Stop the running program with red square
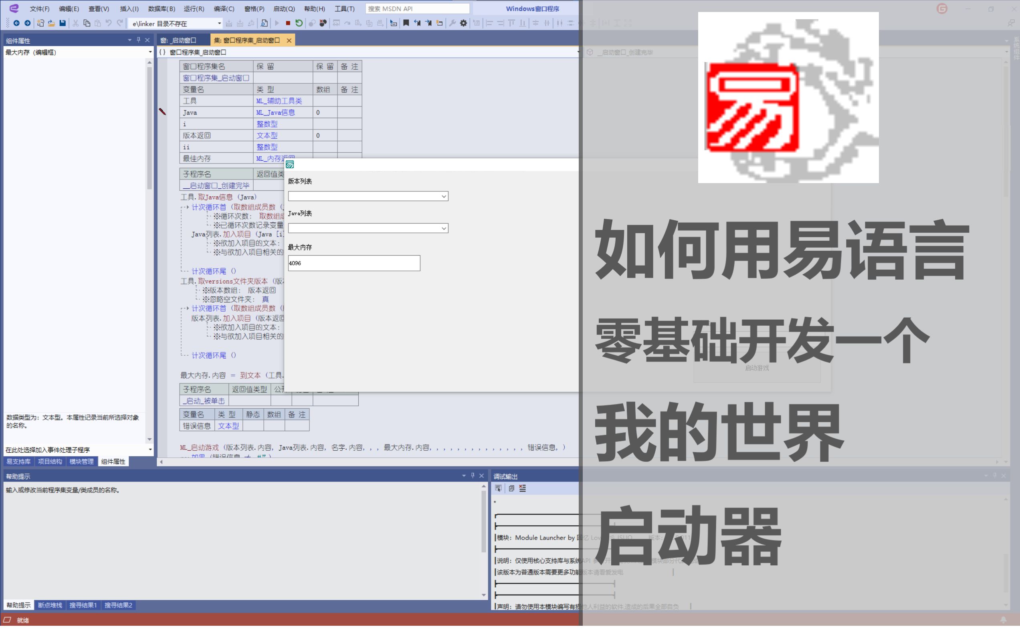The height and width of the screenshot is (637, 1020). [x=288, y=23]
